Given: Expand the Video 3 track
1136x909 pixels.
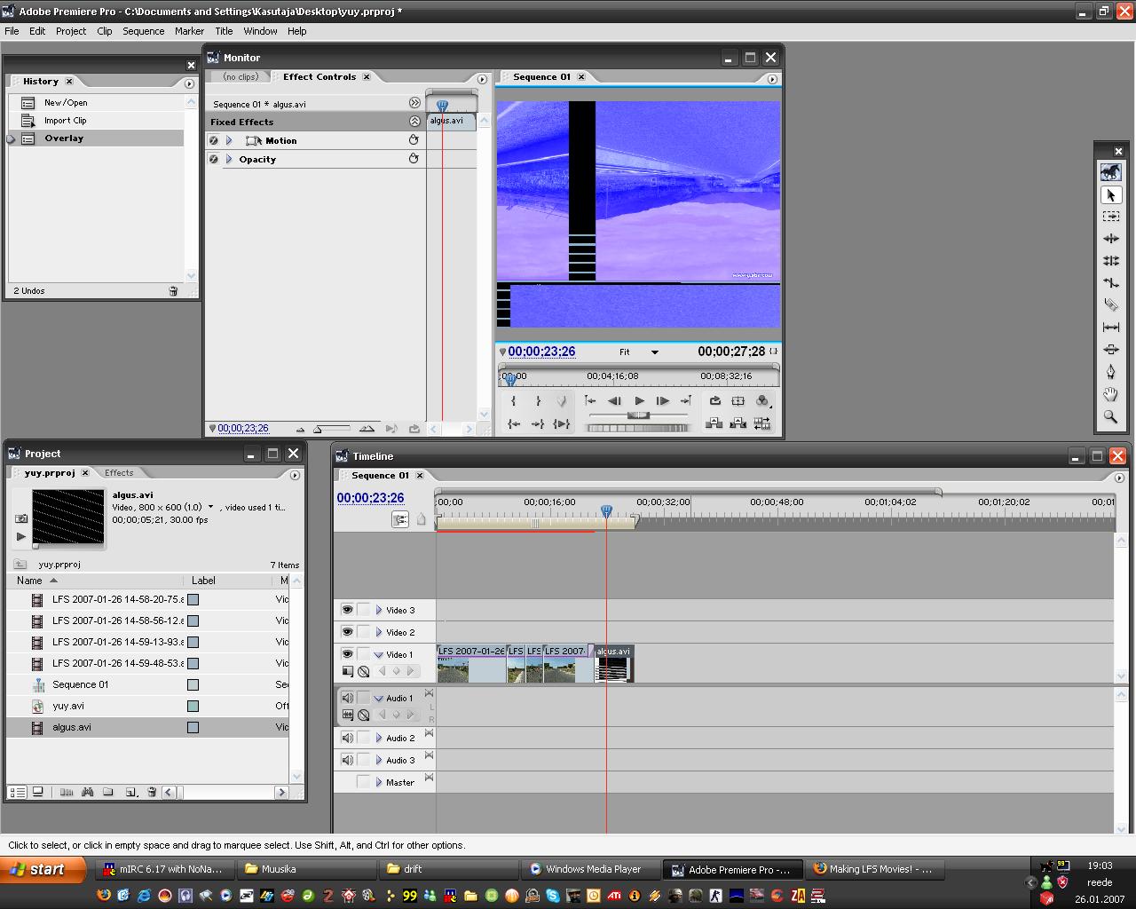Looking at the screenshot, I should pyautogui.click(x=379, y=610).
